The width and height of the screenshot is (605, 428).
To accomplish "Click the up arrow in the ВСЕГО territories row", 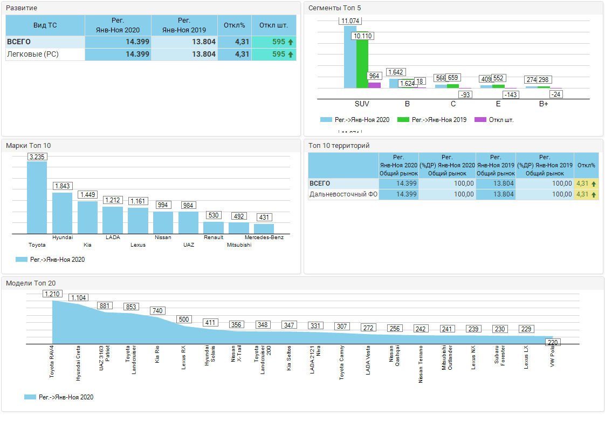I will 594,184.
